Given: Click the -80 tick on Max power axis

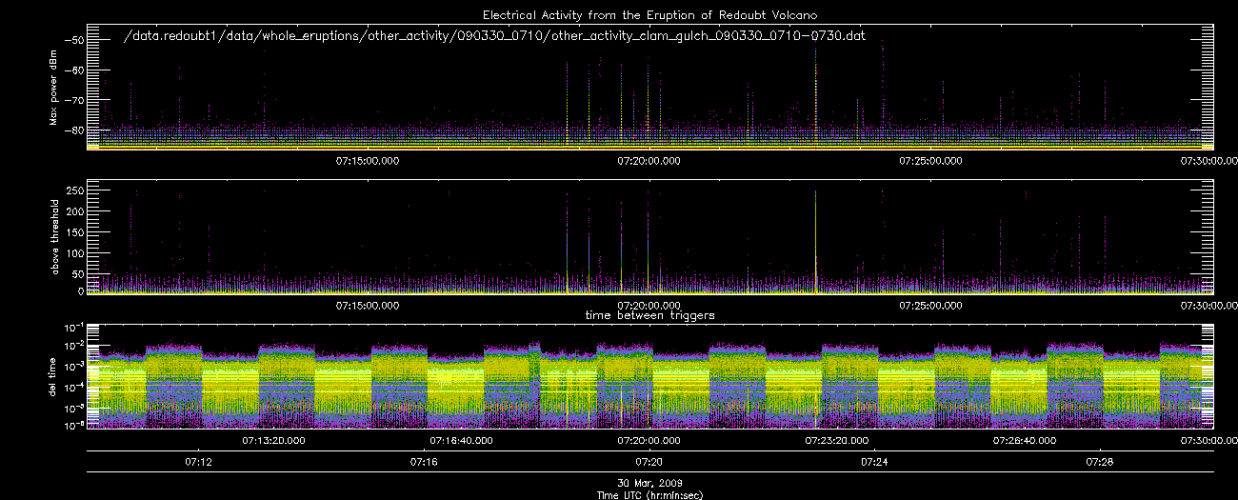Looking at the screenshot, I should tap(74, 130).
